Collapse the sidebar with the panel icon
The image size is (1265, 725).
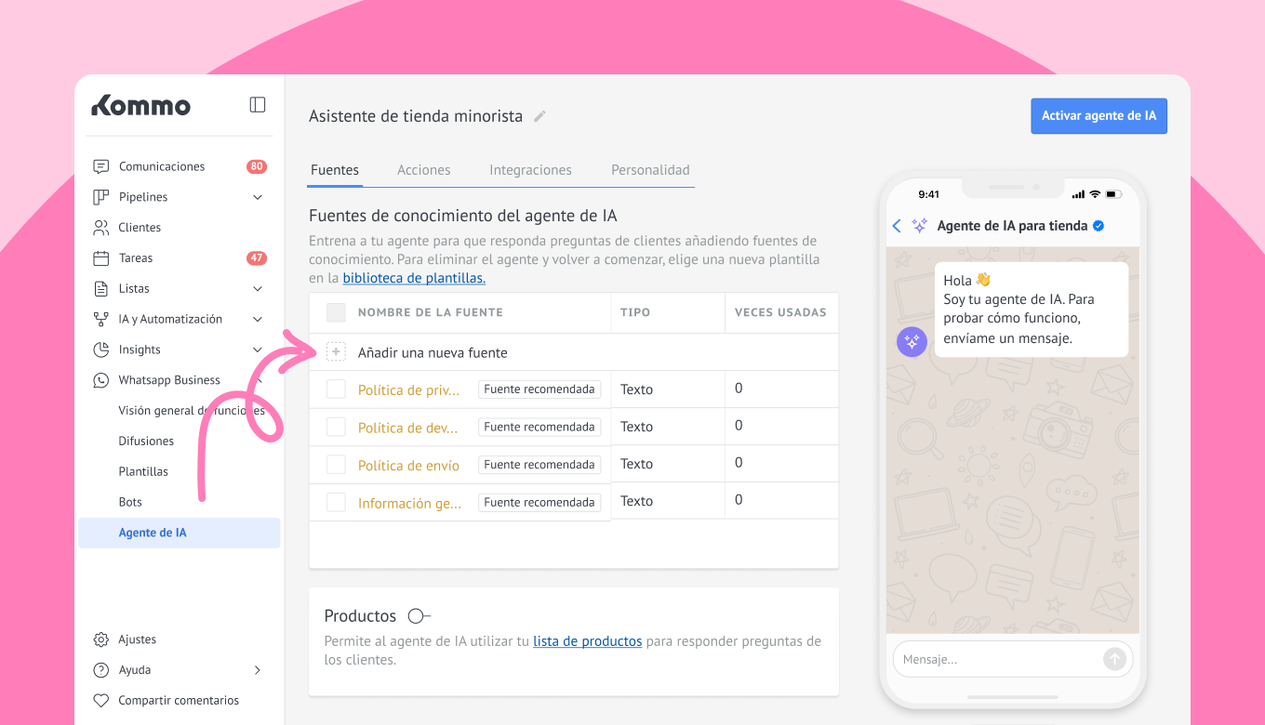(258, 105)
